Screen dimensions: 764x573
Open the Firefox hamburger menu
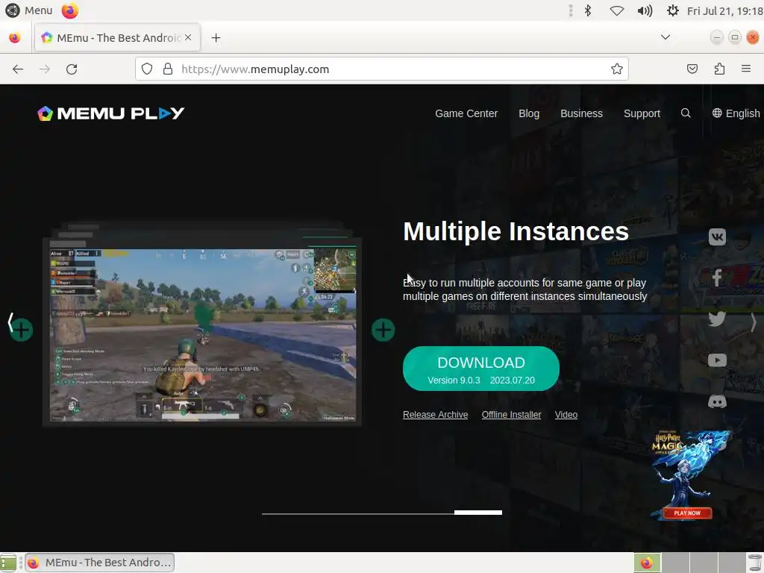(x=746, y=69)
